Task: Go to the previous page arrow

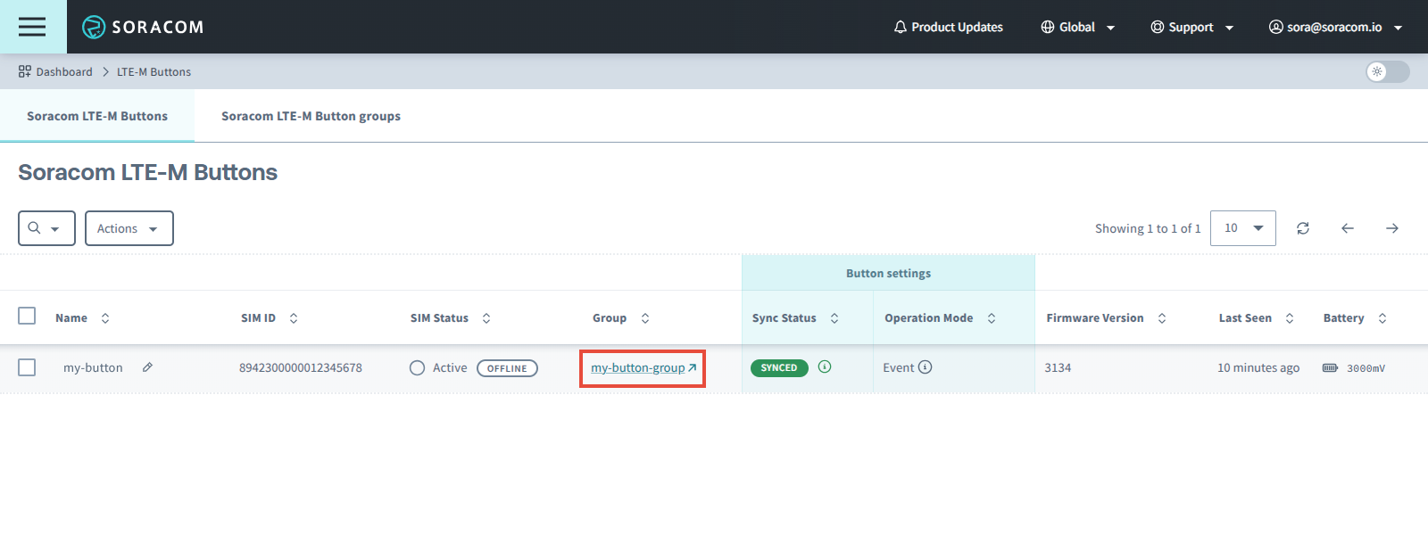Action: pyautogui.click(x=1348, y=228)
